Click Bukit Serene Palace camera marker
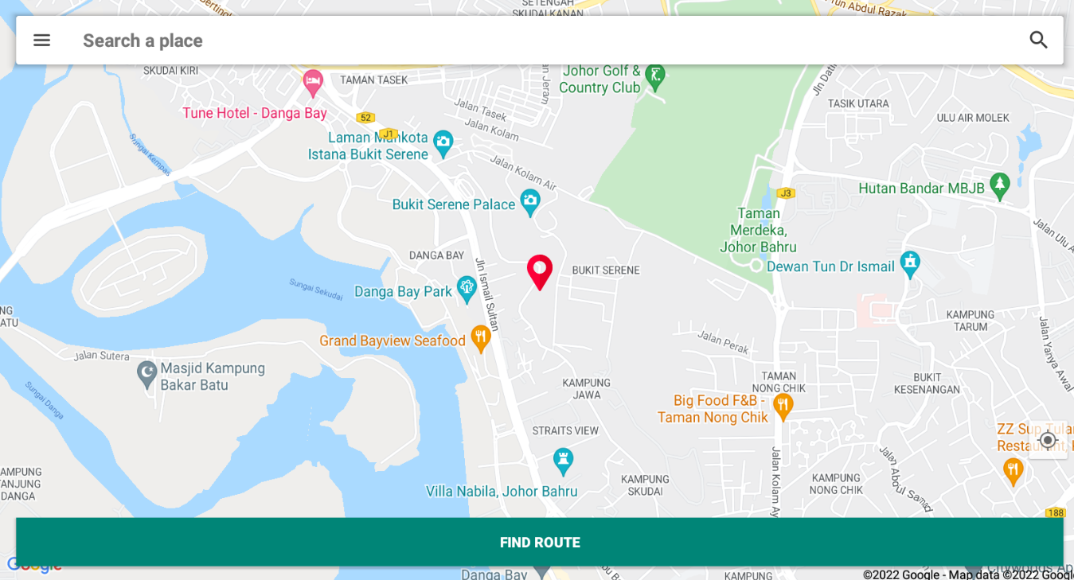This screenshot has width=1074, height=580. coord(530,203)
